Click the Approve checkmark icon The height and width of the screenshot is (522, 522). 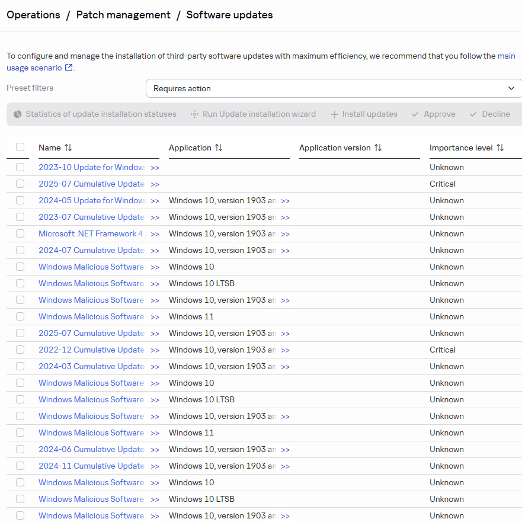415,114
